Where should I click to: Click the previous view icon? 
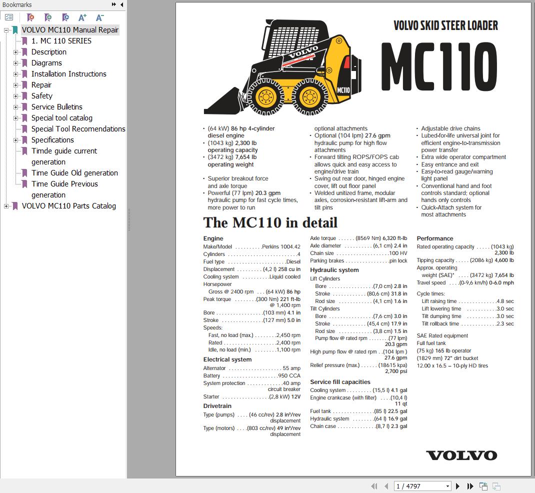click(483, 486)
